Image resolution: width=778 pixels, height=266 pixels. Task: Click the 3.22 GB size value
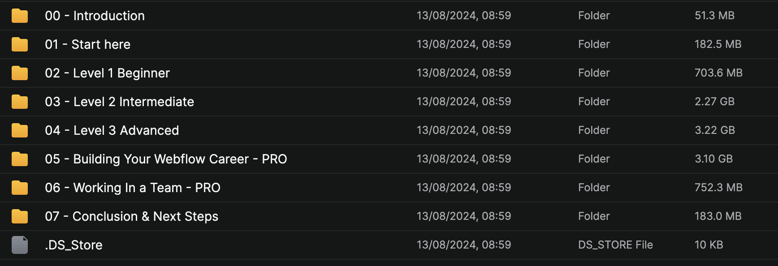(714, 130)
